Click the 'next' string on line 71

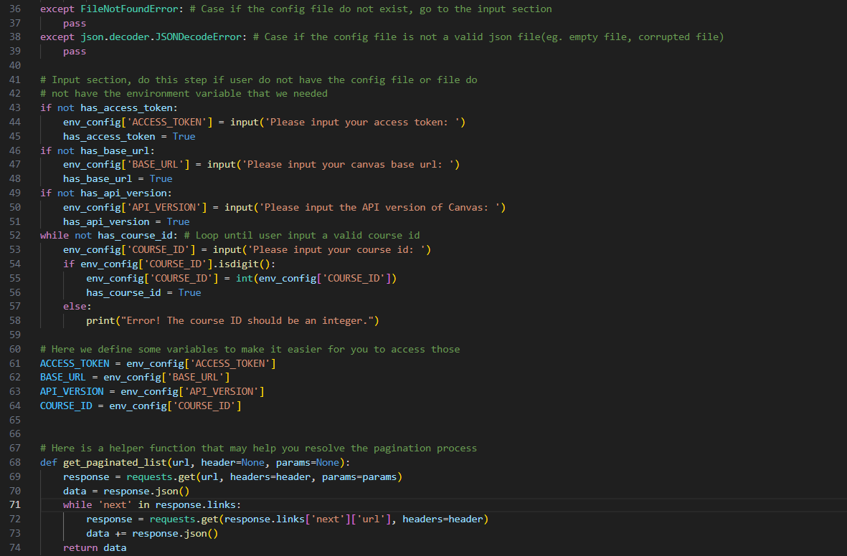point(115,504)
